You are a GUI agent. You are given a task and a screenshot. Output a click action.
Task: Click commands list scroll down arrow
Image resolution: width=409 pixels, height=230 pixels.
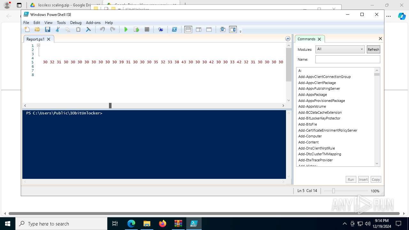pyautogui.click(x=377, y=164)
